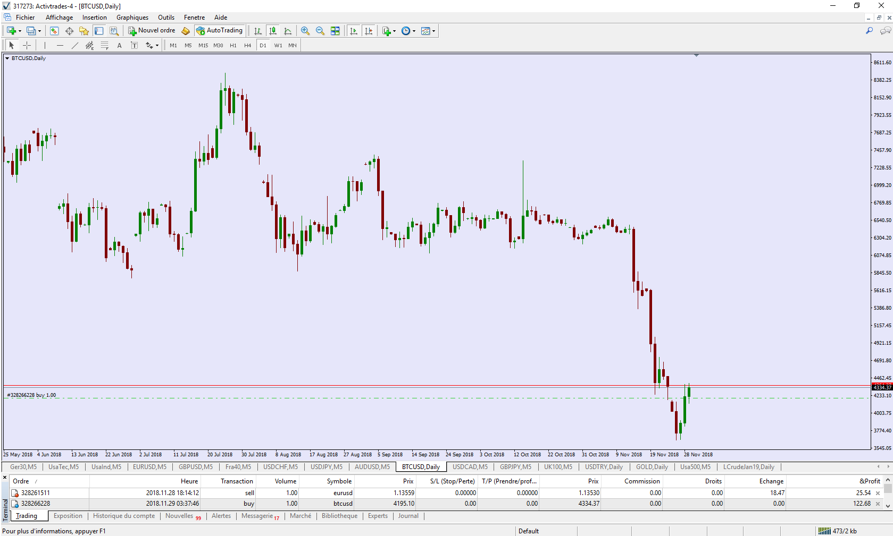Image resolution: width=893 pixels, height=536 pixels.
Task: Select the Crosshair cursor tool
Action: [27, 46]
